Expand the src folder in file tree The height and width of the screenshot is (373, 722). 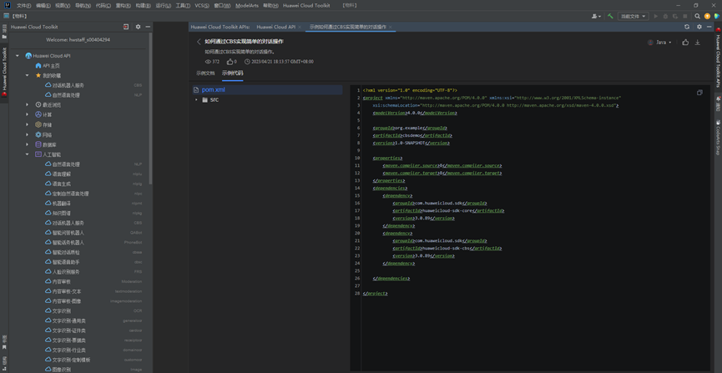[x=197, y=100]
